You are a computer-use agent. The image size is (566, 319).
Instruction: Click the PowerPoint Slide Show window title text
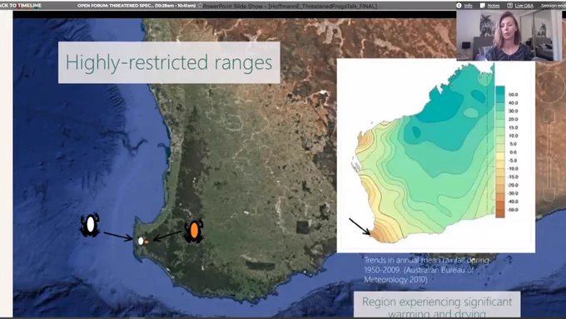290,6
